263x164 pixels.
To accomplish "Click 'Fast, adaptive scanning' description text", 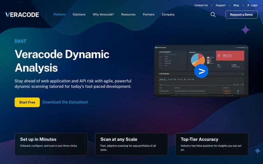I will (128, 148).
